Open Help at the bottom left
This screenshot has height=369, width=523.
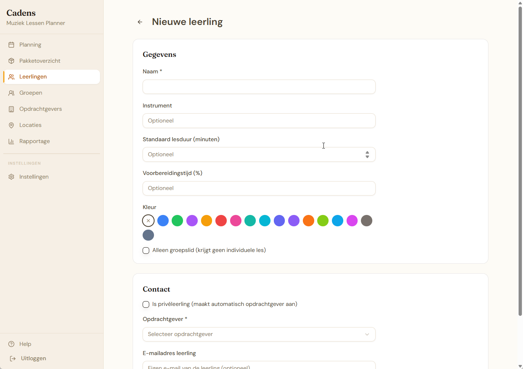(25, 344)
